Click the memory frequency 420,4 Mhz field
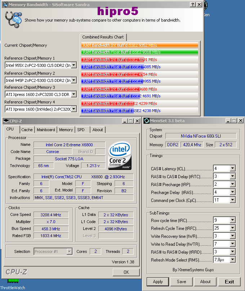The height and width of the screenshot is (291, 245). [192, 144]
